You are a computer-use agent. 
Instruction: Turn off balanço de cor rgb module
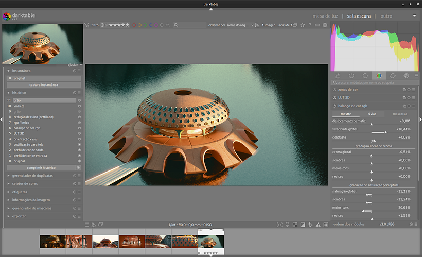tap(335, 106)
